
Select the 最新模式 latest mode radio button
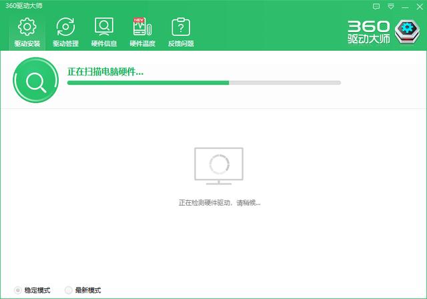pyautogui.click(x=68, y=290)
